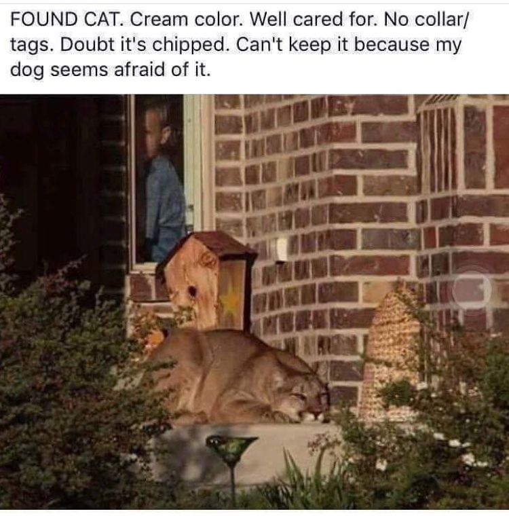Click the green glass garden stake ornament
This screenshot has width=509, height=516.
tap(231, 449)
